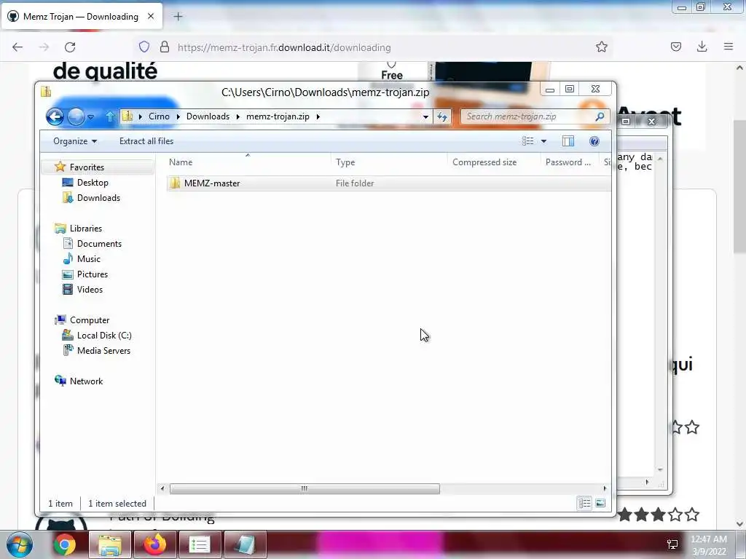Viewport: 746px width, 559px height.
Task: Select the Memz Trojan — Downloading tab
Action: (82, 16)
